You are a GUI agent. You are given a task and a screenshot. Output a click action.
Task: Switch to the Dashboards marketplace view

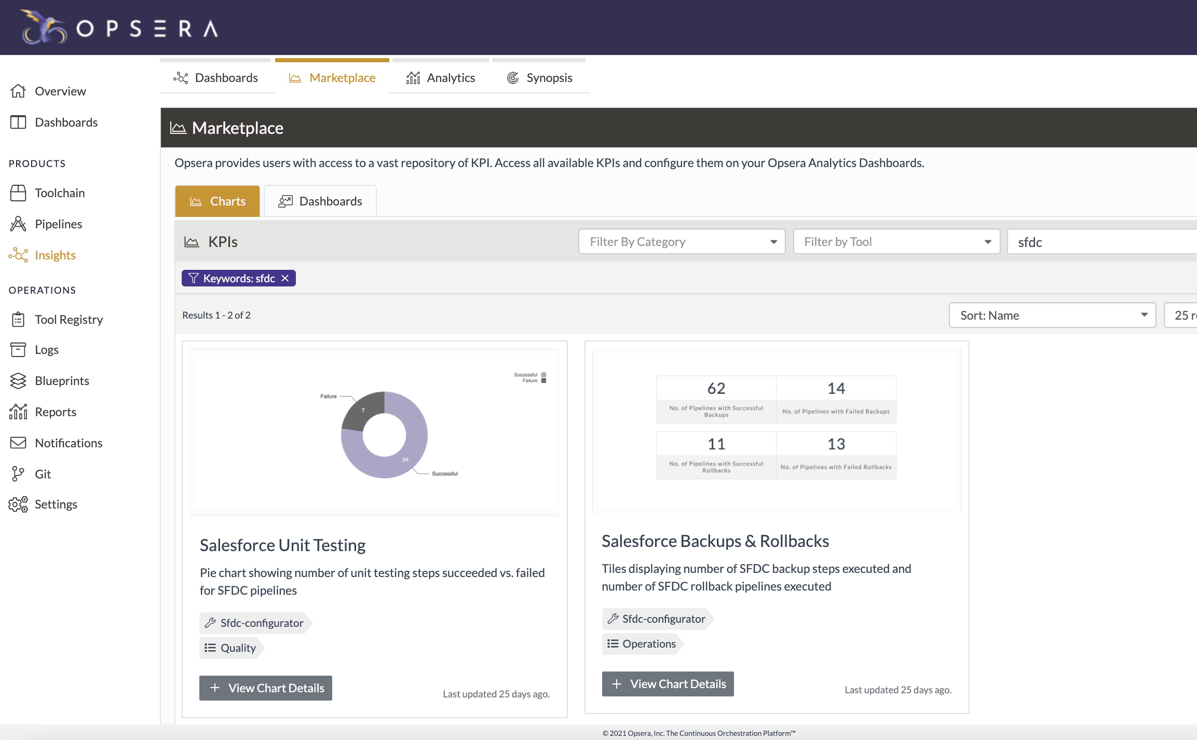[320, 201]
